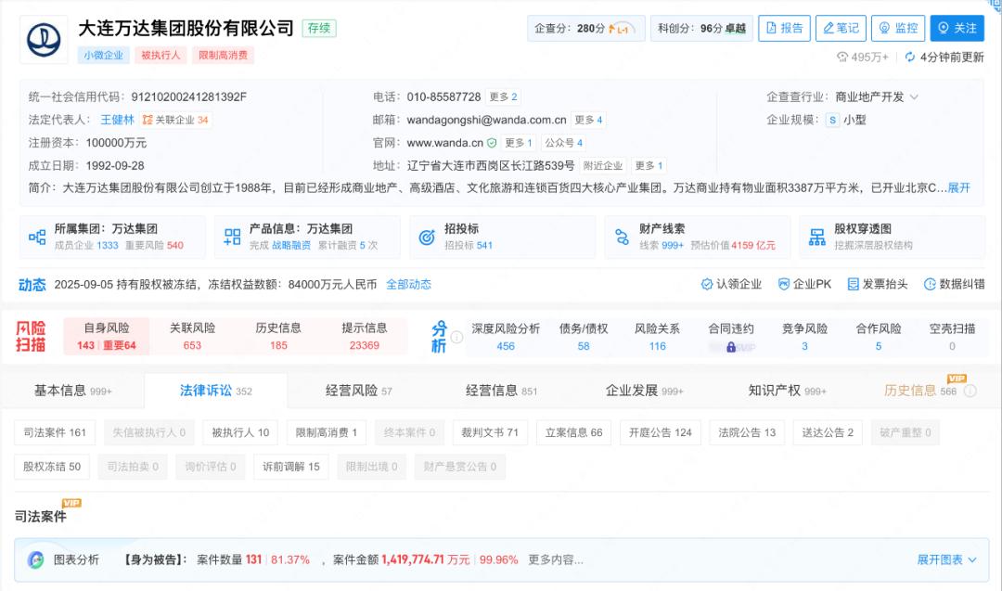Click the 附近企业 tag next to address
1002x591 pixels.
click(603, 165)
